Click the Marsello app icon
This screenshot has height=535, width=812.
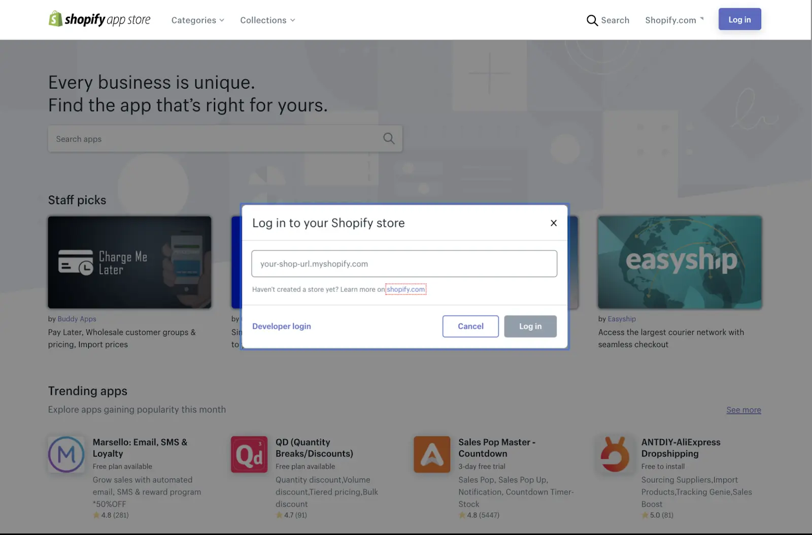click(66, 454)
